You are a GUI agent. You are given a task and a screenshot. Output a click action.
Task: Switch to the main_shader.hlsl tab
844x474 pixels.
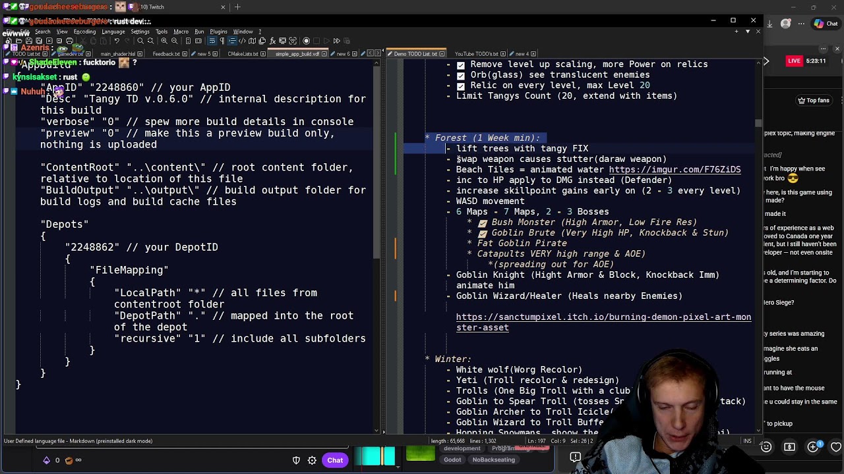point(118,54)
